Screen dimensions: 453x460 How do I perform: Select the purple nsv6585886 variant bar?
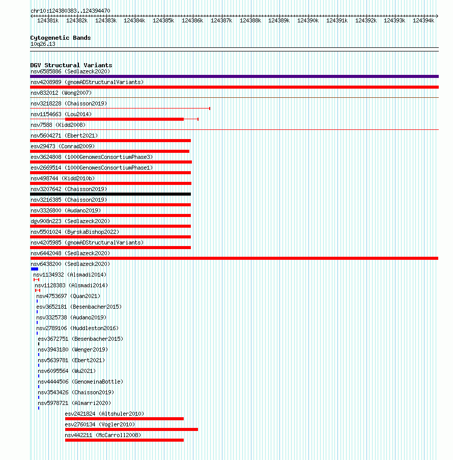point(234,76)
